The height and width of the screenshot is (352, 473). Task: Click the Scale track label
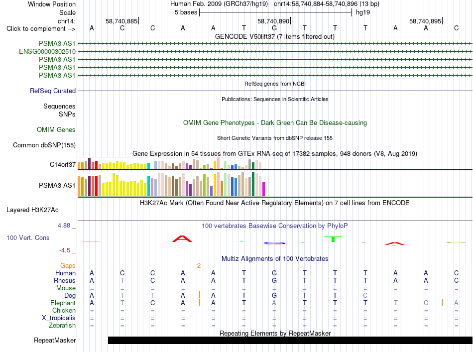[68, 12]
